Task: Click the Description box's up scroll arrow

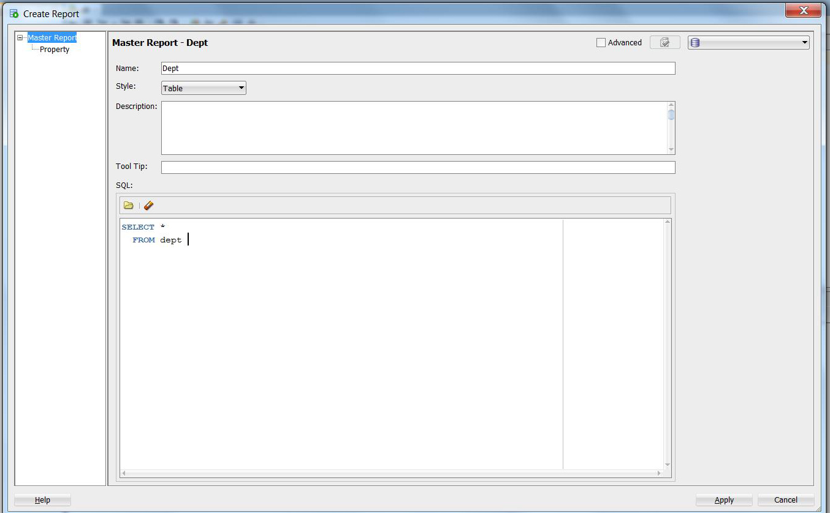Action: (671, 104)
